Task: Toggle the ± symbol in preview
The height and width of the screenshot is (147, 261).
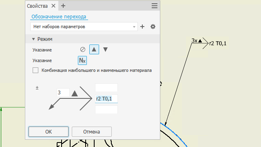Action: (x=37, y=88)
